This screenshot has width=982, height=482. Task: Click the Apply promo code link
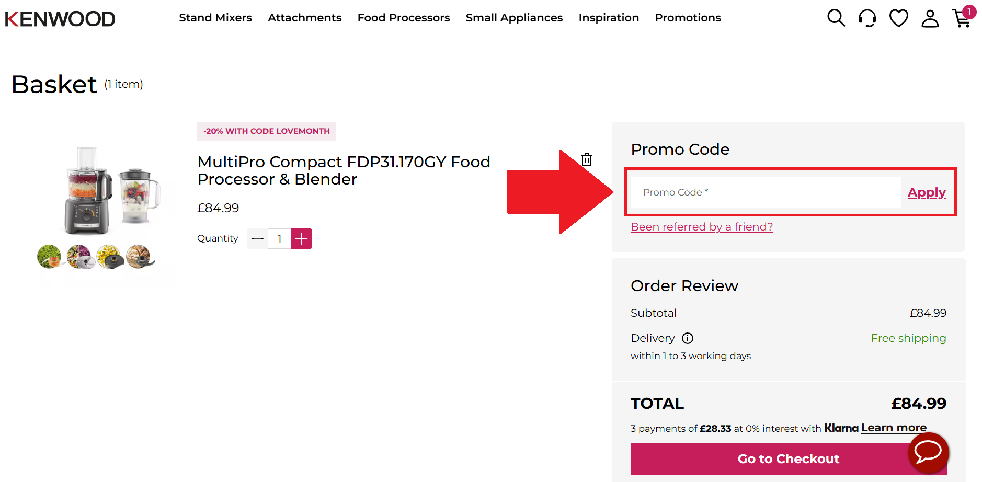coord(927,192)
